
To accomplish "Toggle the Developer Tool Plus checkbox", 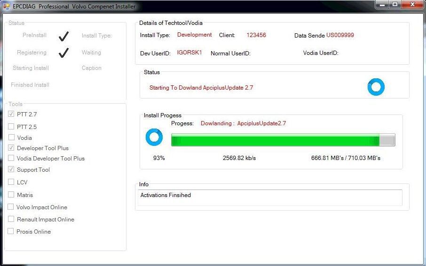I will (x=11, y=148).
